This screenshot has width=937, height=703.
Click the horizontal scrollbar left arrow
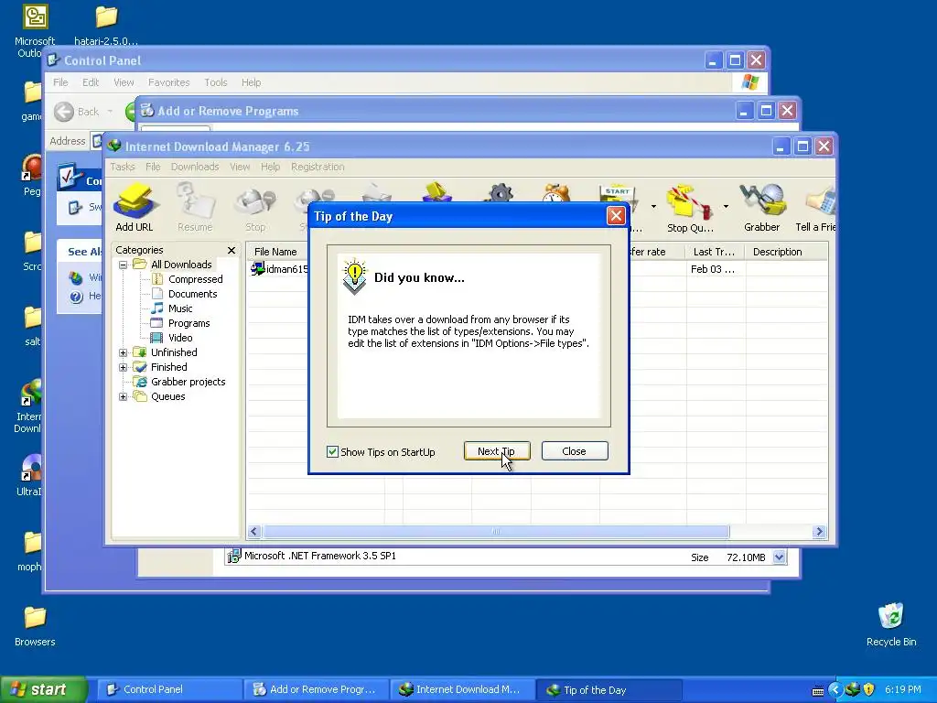(x=254, y=532)
